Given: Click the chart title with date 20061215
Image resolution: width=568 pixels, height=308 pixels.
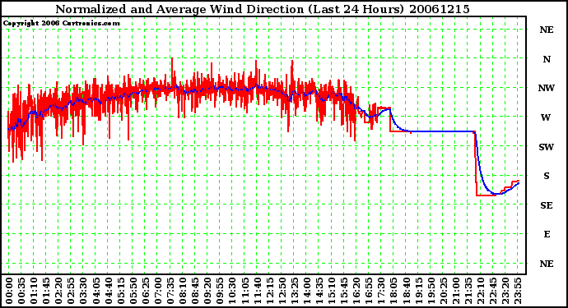Looking at the screenshot, I should (263, 9).
